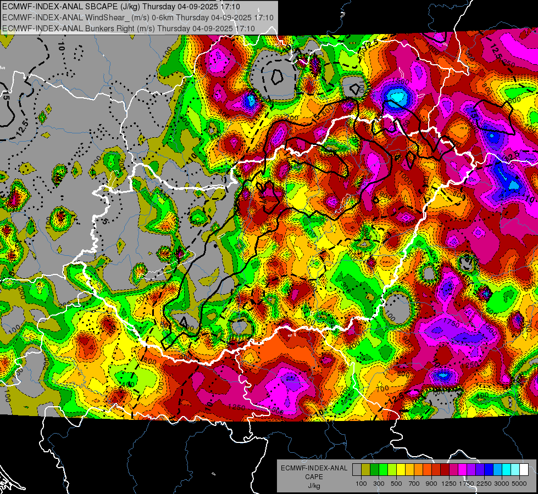This screenshot has height=494, width=538.
Task: Select the olive swatch in the CAPE legend
Action: click(x=365, y=469)
